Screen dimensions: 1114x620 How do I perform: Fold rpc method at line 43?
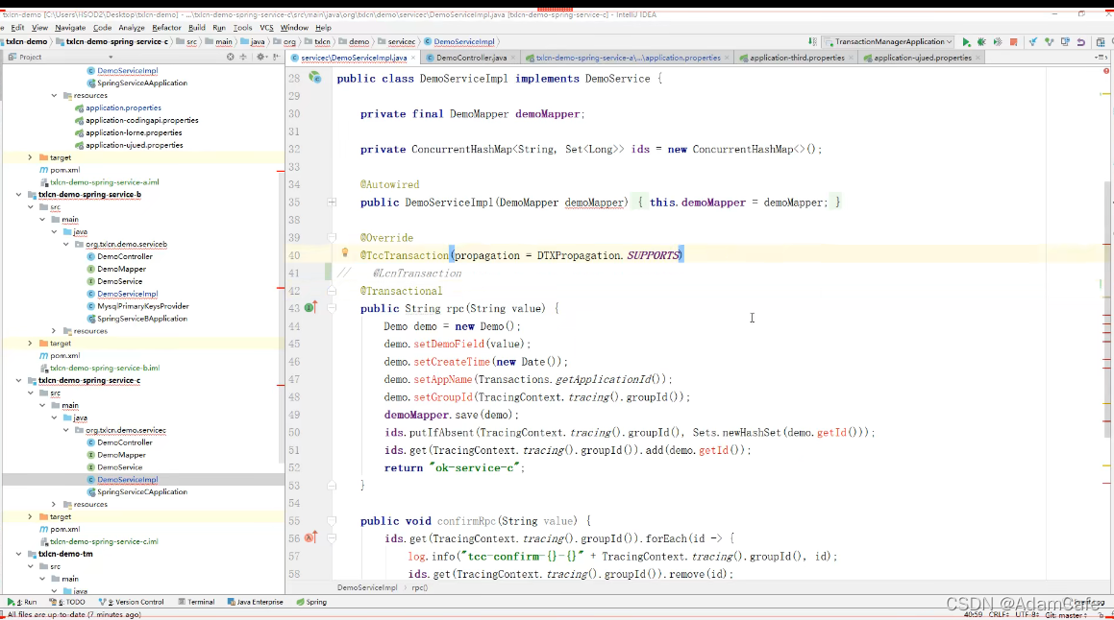tap(332, 309)
